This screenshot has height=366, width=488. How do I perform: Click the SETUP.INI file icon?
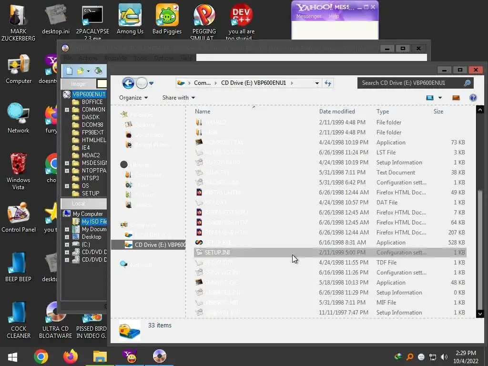[199, 253]
